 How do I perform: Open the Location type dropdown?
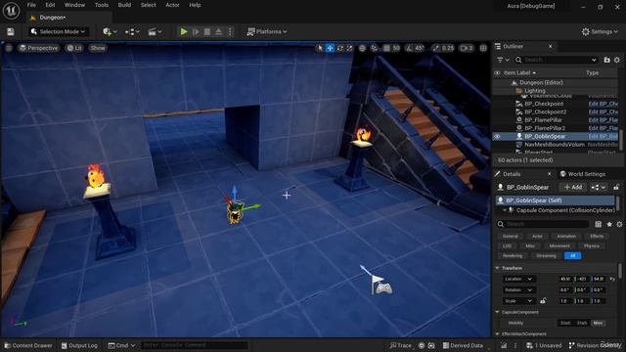[x=518, y=279]
